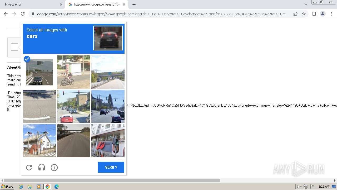337x190 pixels.
Task: Close the Privacy error tab
Action: point(61,4)
